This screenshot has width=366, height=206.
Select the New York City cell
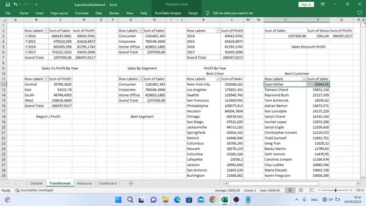click(x=203, y=84)
